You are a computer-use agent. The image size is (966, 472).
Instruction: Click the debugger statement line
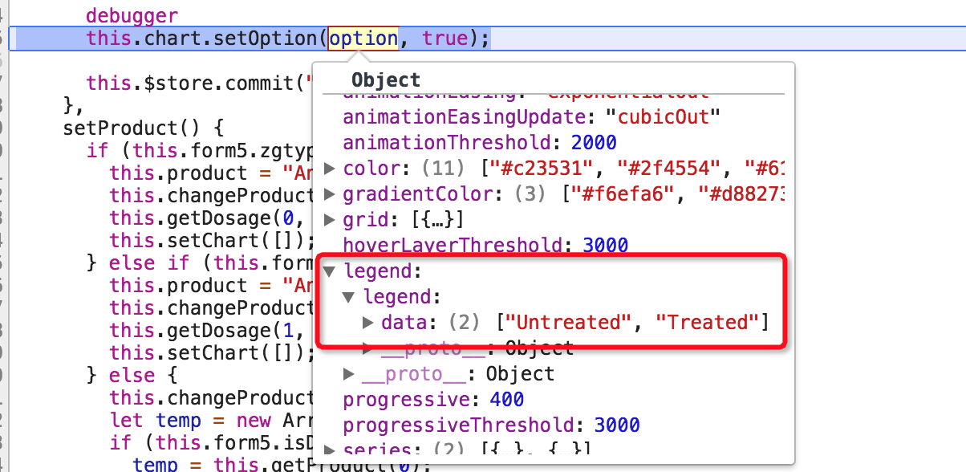(128, 14)
